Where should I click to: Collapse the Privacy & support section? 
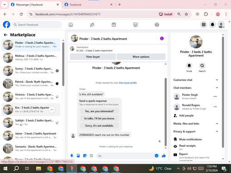pos(195,131)
